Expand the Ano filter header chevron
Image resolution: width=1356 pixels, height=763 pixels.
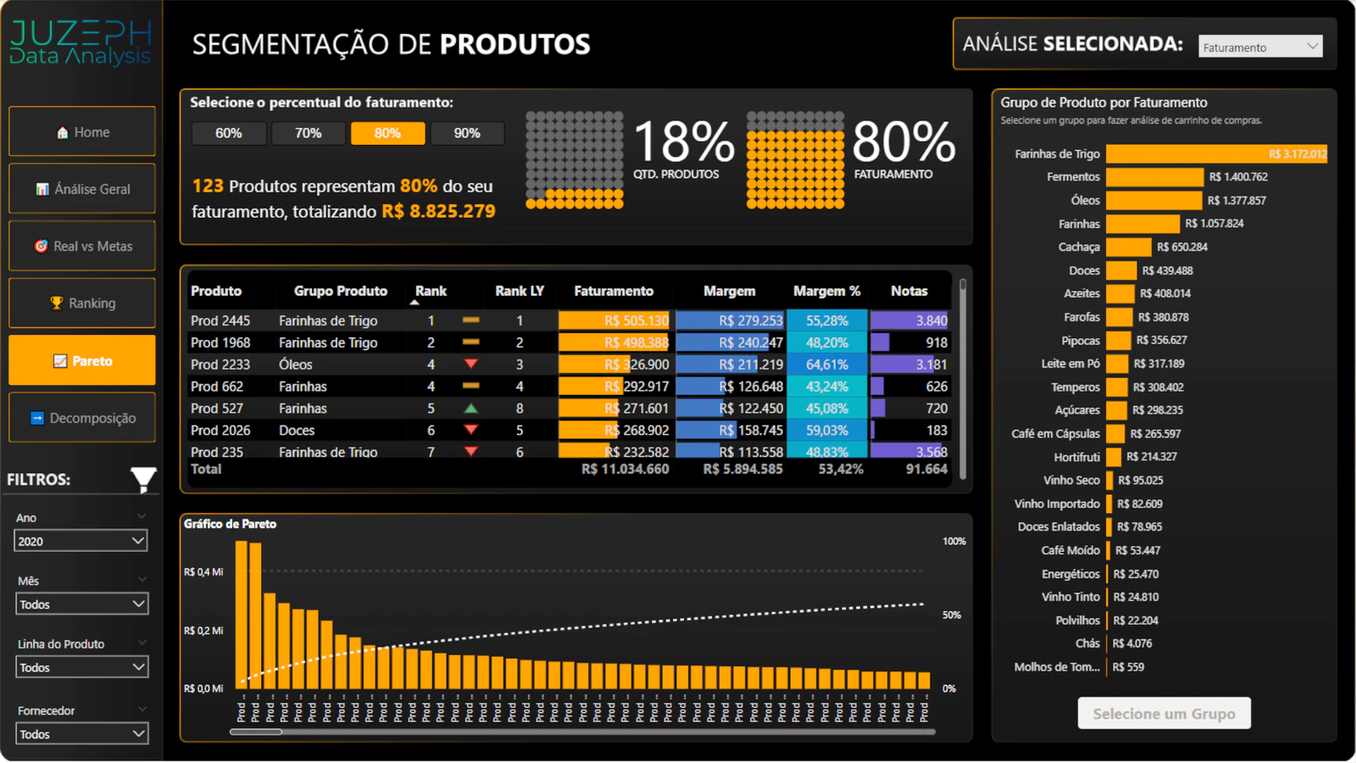[142, 516]
